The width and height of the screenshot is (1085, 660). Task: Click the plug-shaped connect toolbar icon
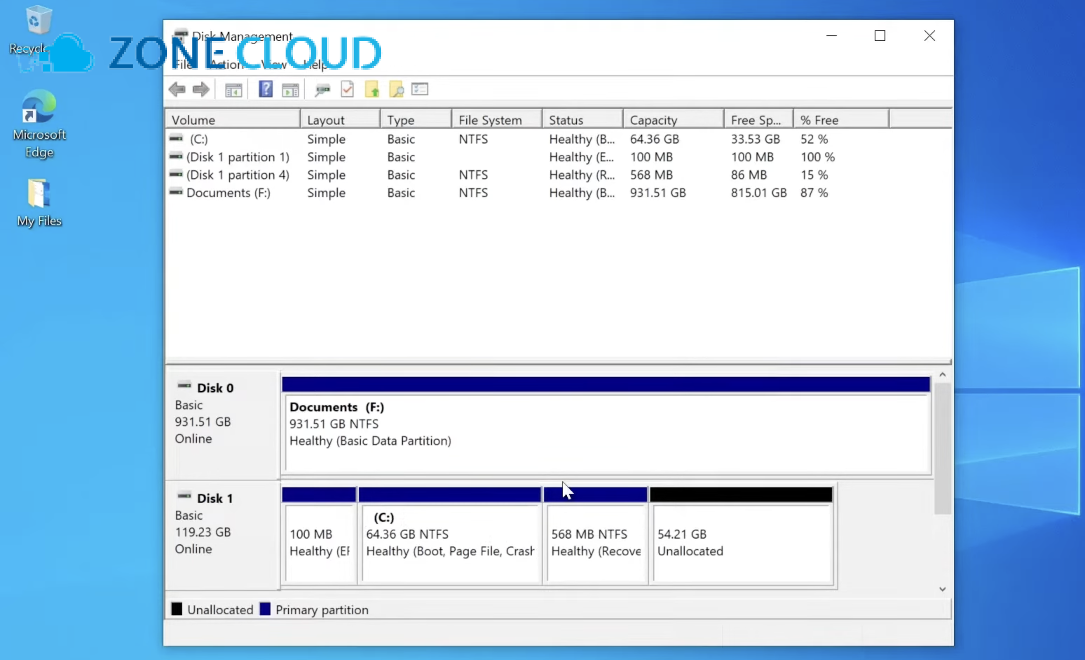click(322, 90)
